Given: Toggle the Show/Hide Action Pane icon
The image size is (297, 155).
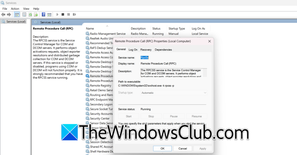Looking at the screenshot, I should [49, 14].
